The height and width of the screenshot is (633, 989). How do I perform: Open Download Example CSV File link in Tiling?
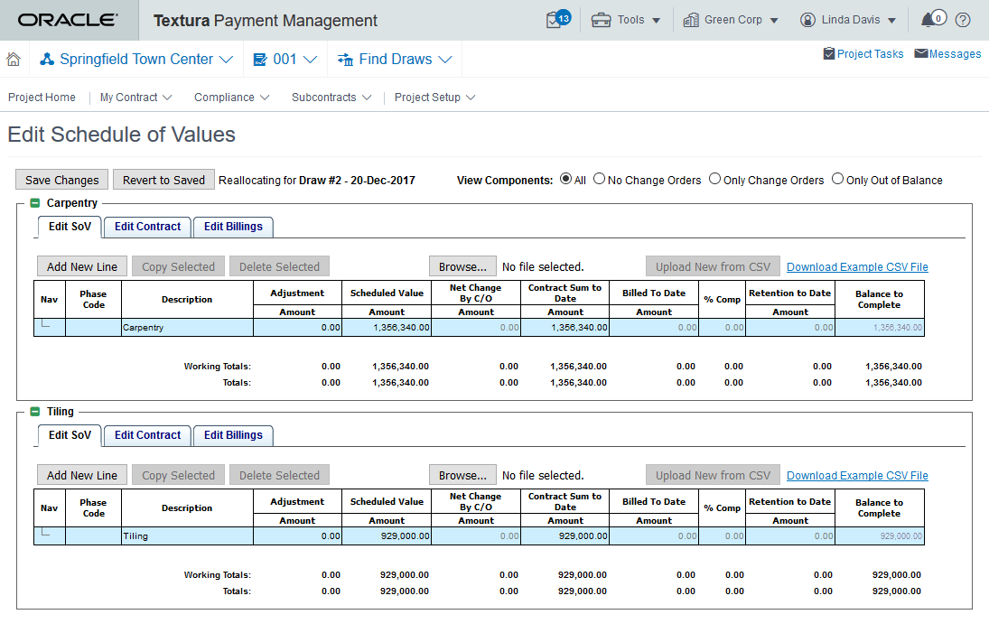pyautogui.click(x=857, y=475)
